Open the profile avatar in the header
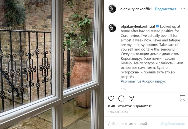Image resolution: width=188 pixels, height=129 pixels. (112, 9)
